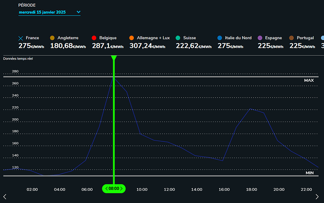Image resolution: width=324 pixels, height=203 pixels.
Task: Click the 18:00 label on time axis
Action: [x=251, y=189]
